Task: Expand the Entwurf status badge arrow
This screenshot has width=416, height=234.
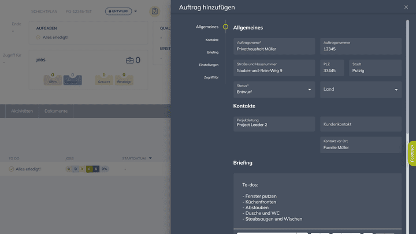Action: [x=136, y=11]
